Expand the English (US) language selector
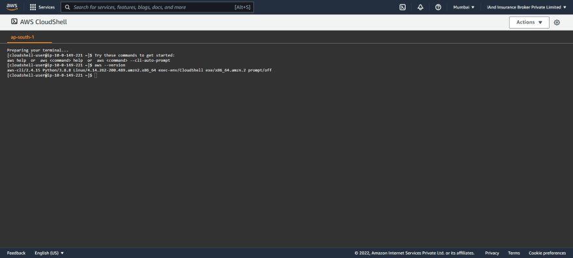573x258 pixels. [49, 253]
